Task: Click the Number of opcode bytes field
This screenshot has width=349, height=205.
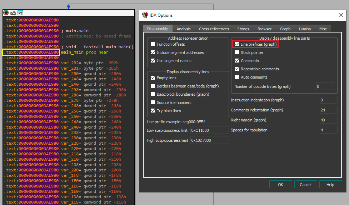Action: pyautogui.click(x=325, y=86)
